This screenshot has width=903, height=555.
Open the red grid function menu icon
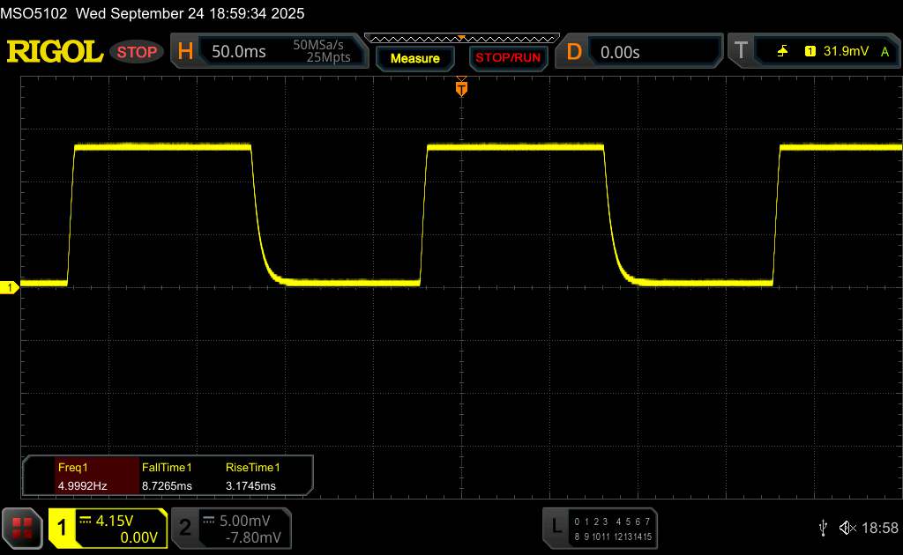pos(23,528)
